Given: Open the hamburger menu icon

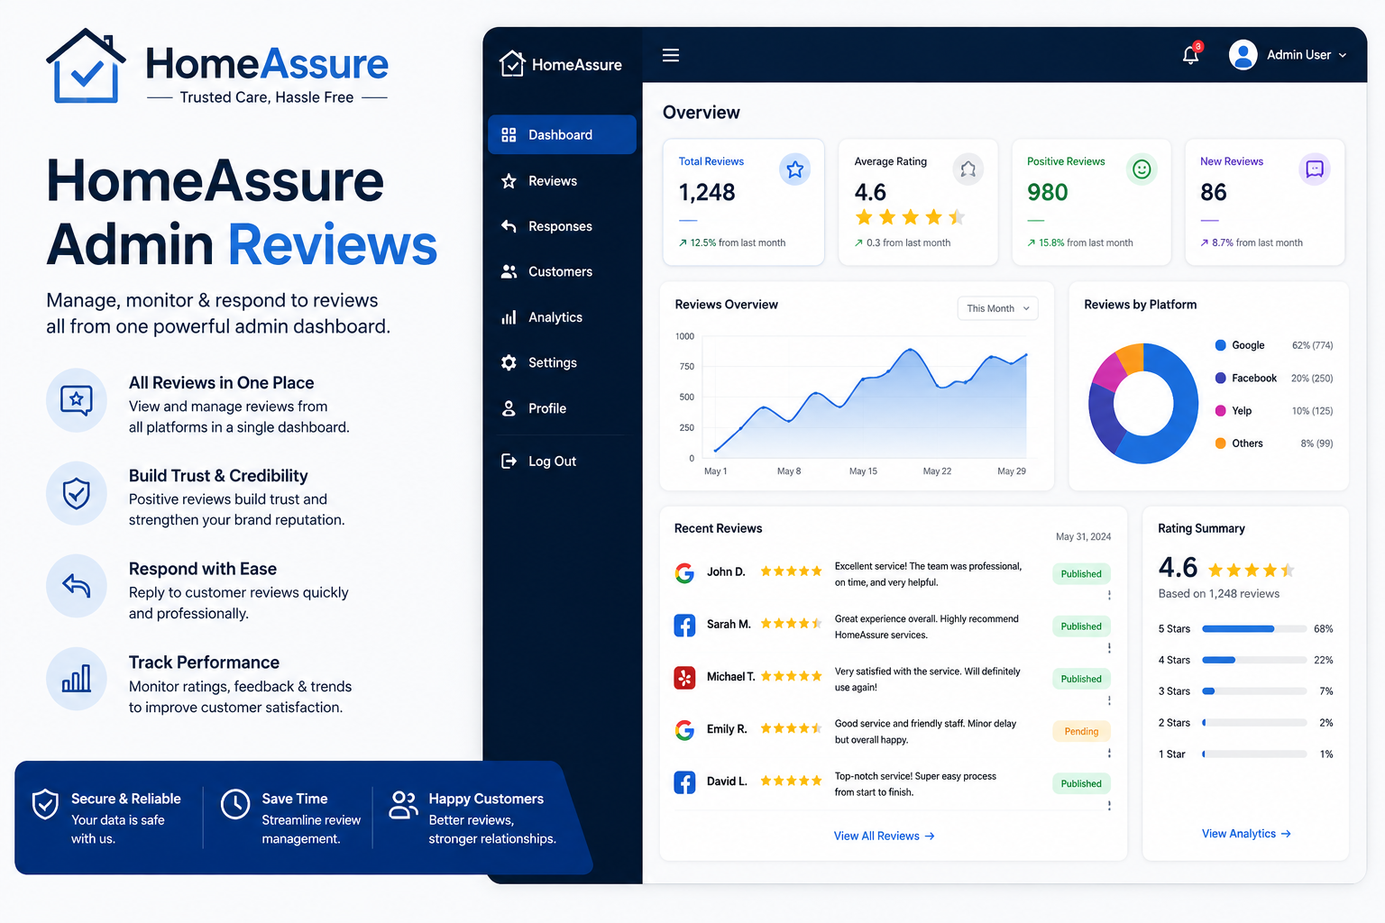Looking at the screenshot, I should [x=671, y=55].
